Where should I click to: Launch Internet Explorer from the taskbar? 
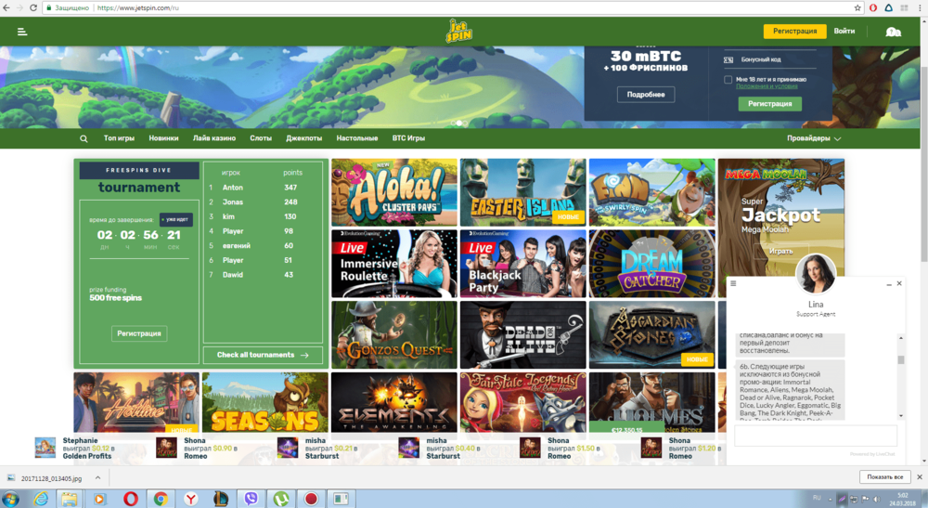point(41,499)
